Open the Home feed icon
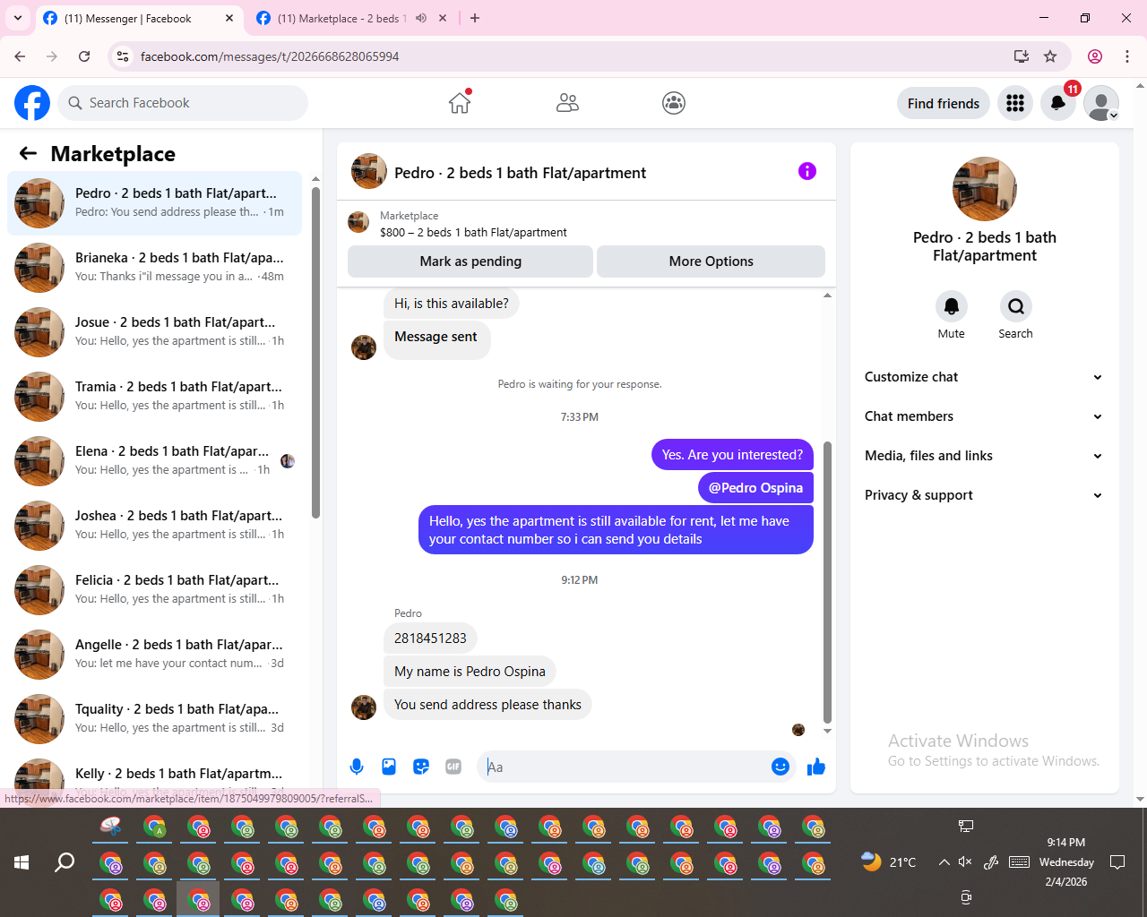1147x917 pixels. coord(460,103)
